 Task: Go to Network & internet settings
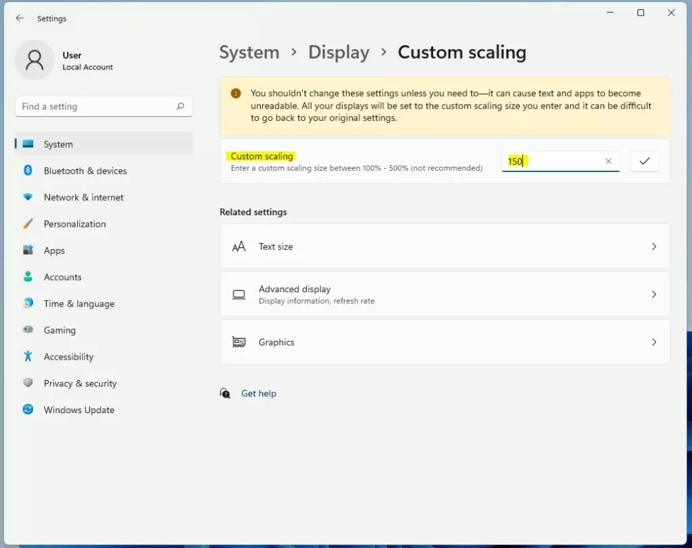pos(103,197)
